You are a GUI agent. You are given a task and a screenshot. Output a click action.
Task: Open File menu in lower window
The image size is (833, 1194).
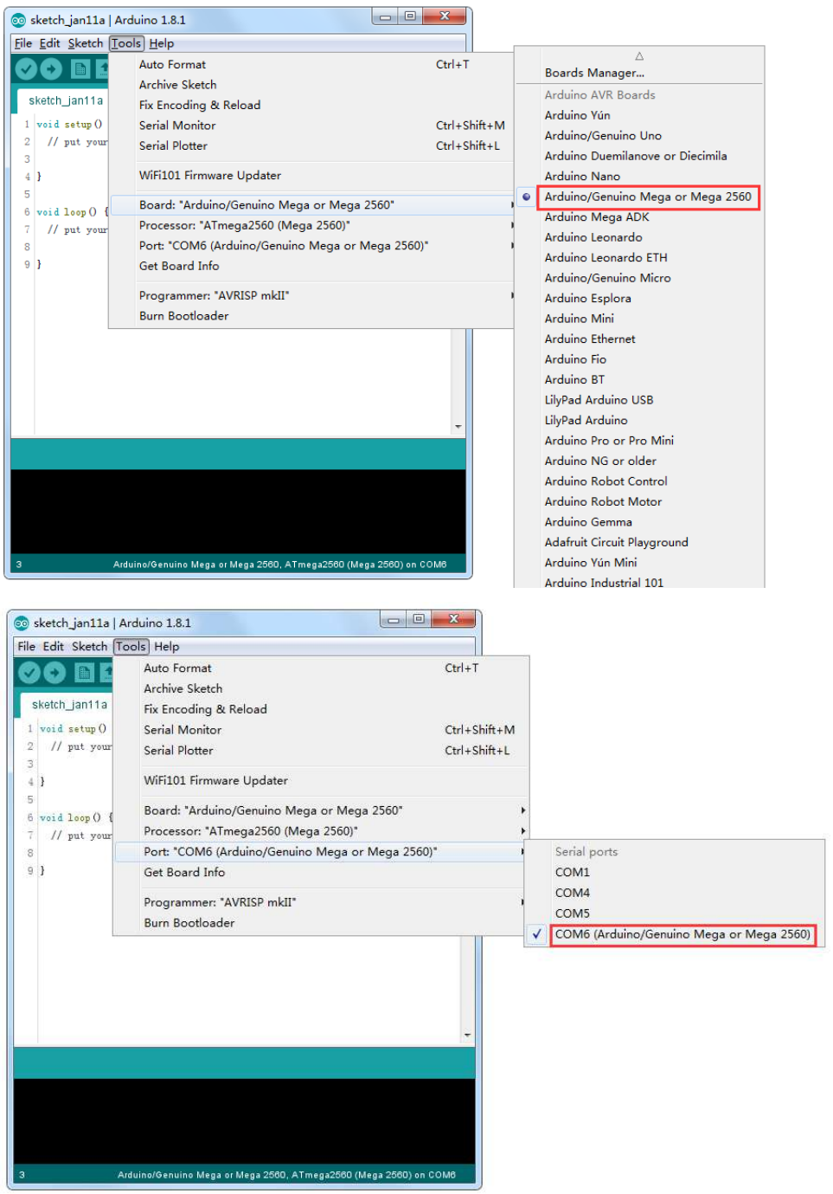[27, 647]
